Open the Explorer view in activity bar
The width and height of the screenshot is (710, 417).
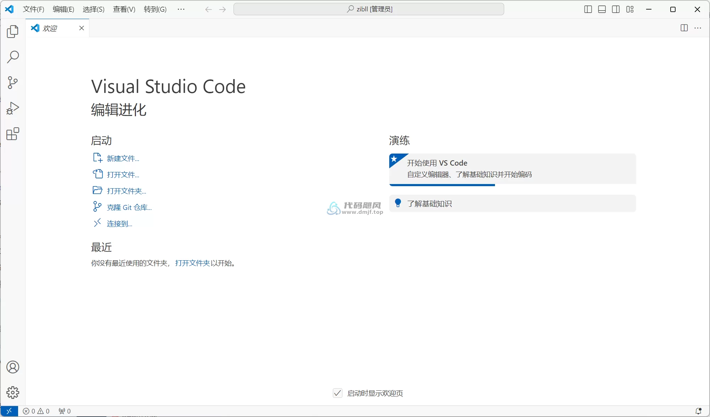(13, 32)
